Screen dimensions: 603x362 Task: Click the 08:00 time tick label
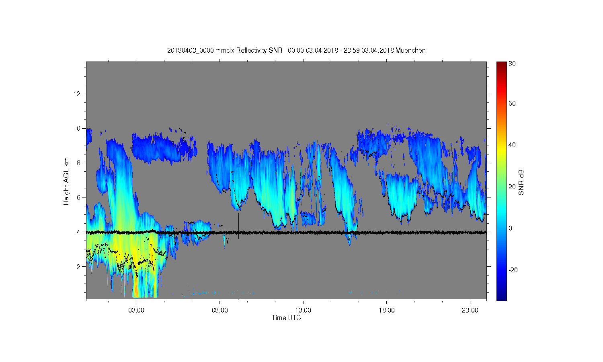[220, 311]
